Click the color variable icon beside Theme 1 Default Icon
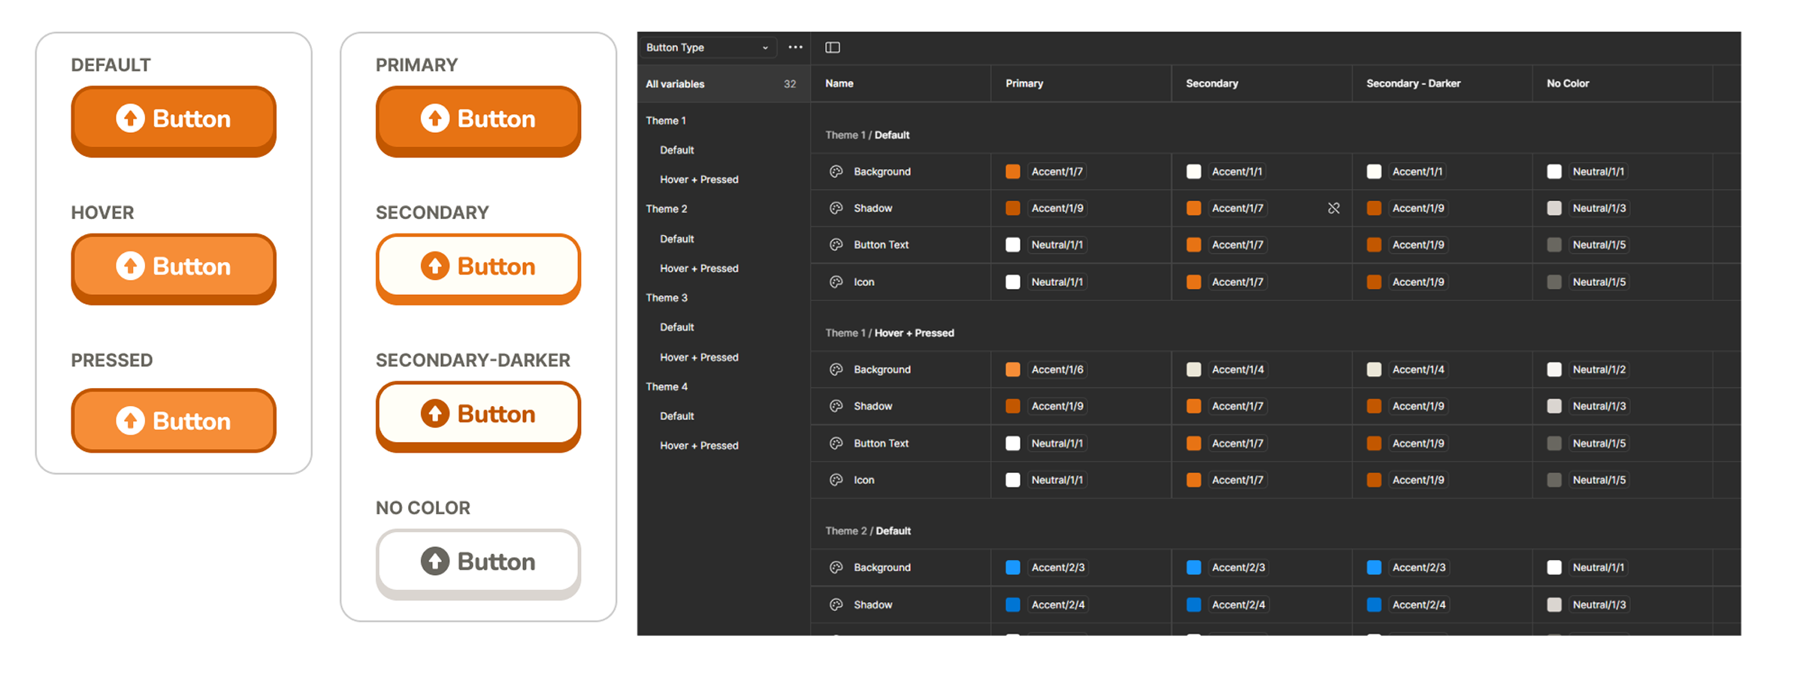The width and height of the screenshot is (1800, 674). (836, 282)
